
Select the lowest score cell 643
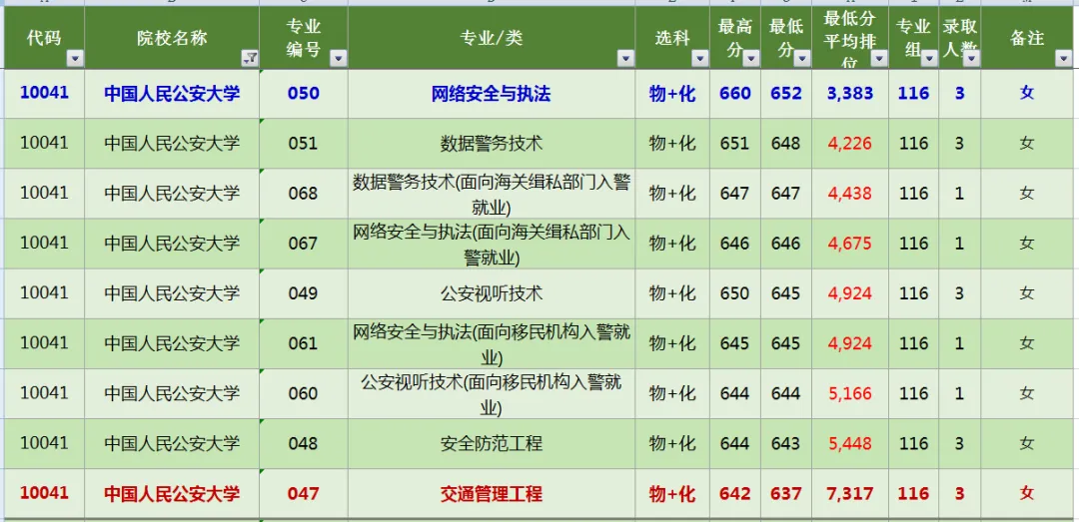[786, 443]
